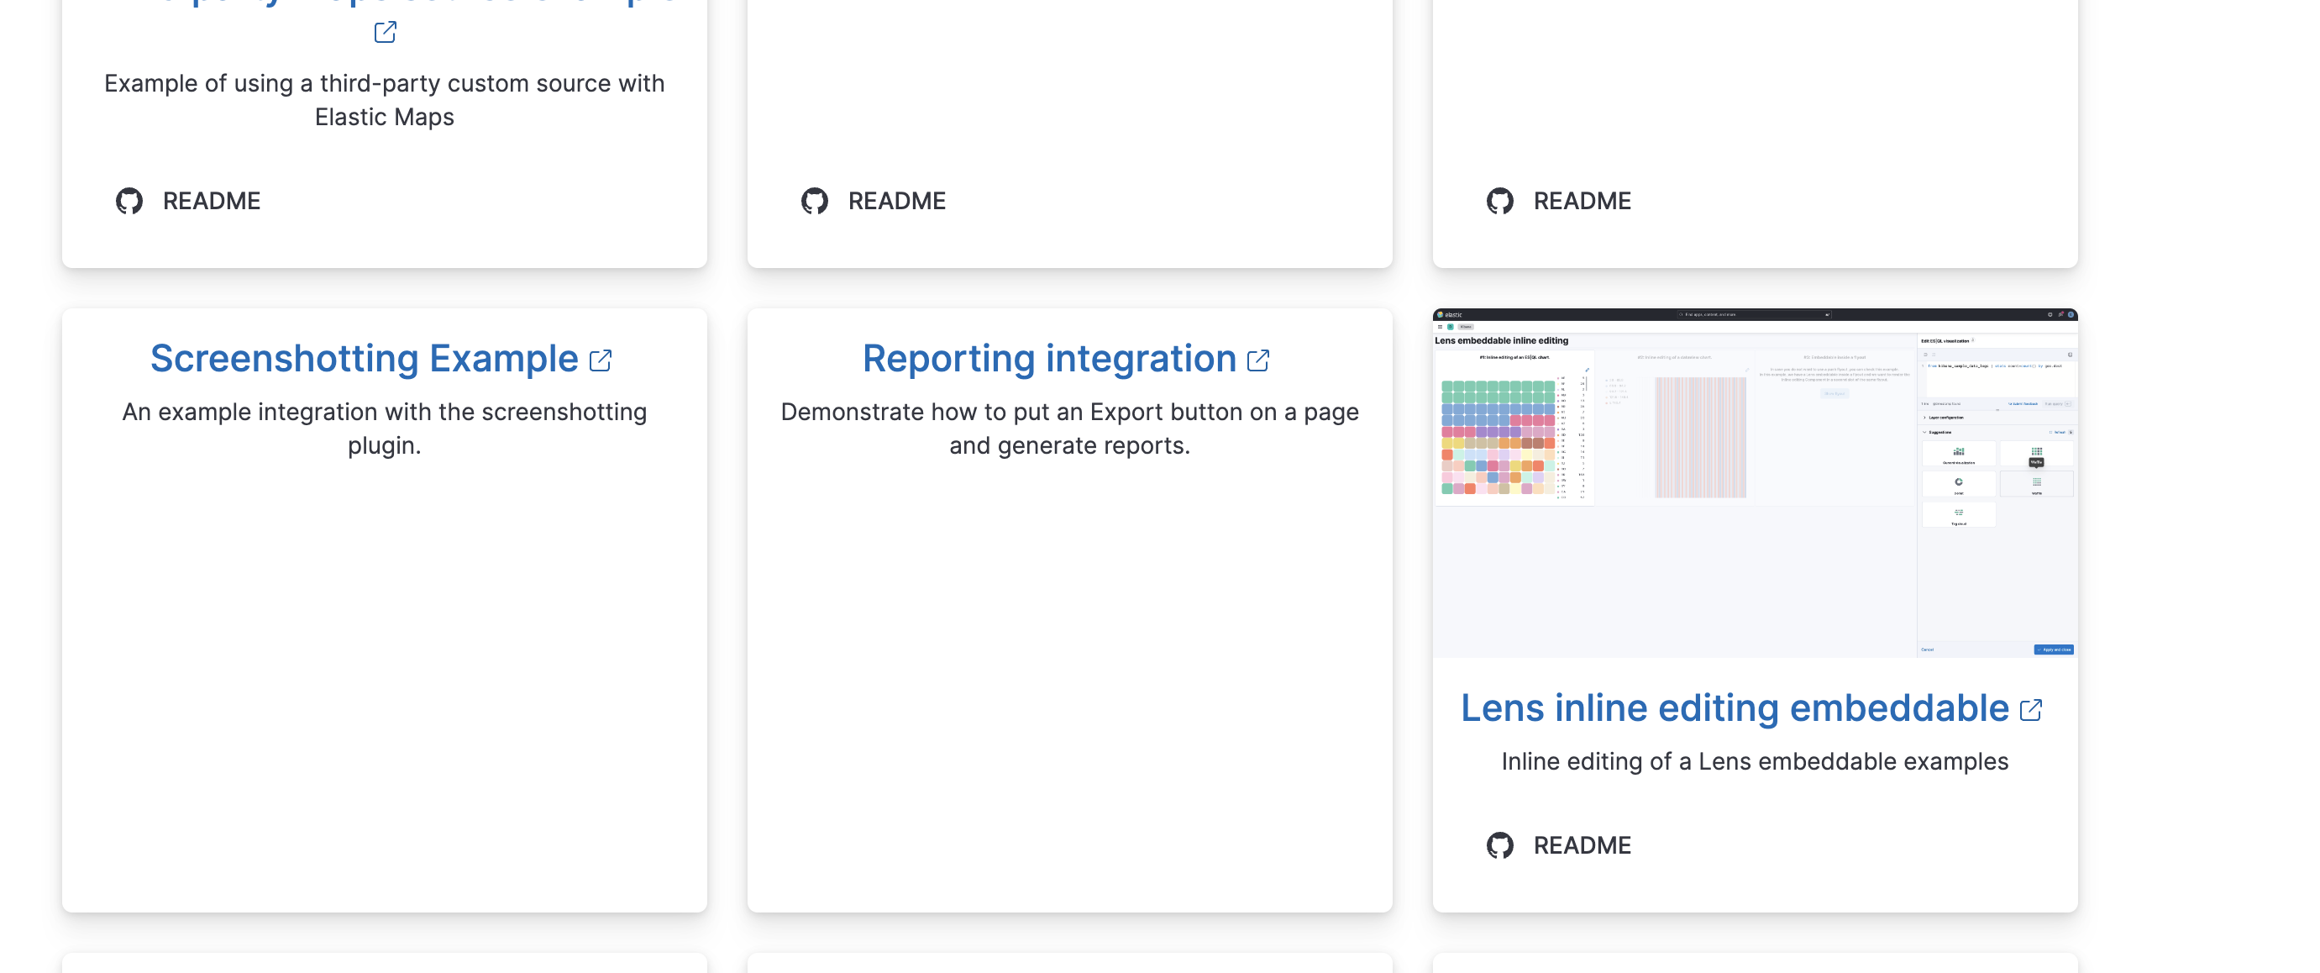Open README in top middle card

click(x=897, y=201)
